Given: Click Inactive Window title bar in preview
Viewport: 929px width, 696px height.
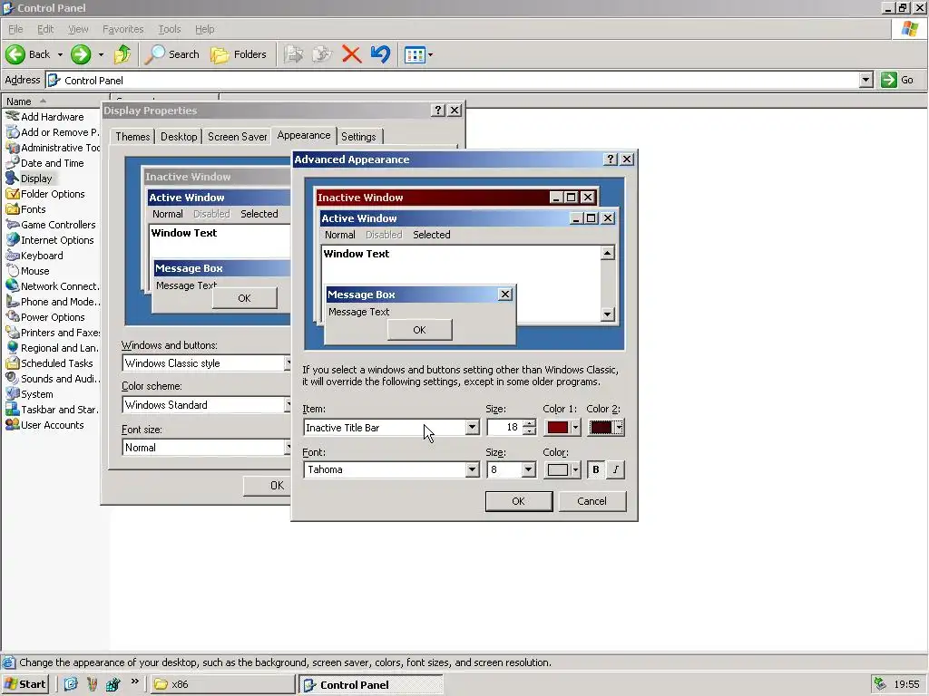Looking at the screenshot, I should click(x=456, y=197).
